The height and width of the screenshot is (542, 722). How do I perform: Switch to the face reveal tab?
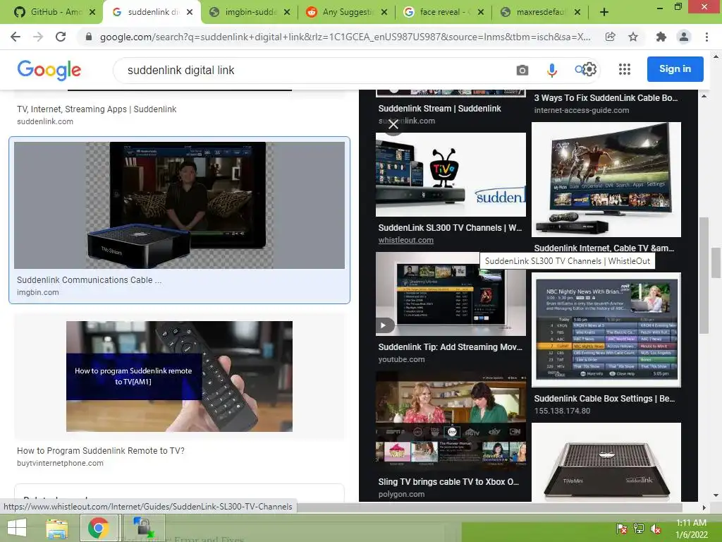pyautogui.click(x=443, y=12)
